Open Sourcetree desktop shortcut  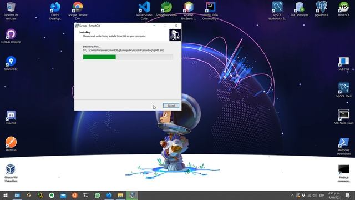pyautogui.click(x=11, y=63)
